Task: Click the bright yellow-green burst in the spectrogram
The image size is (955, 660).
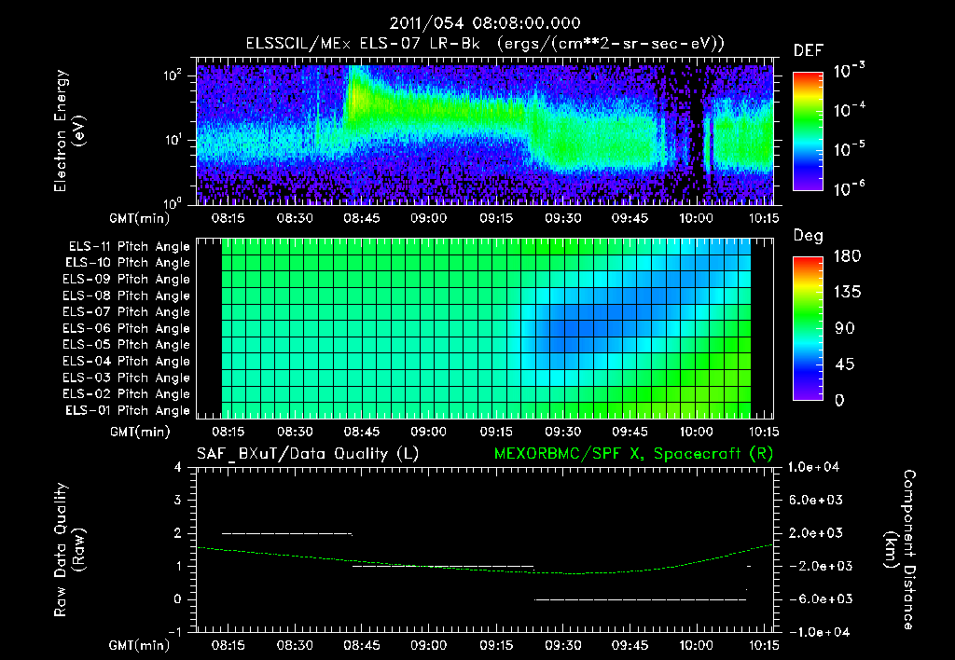Action: tap(359, 98)
